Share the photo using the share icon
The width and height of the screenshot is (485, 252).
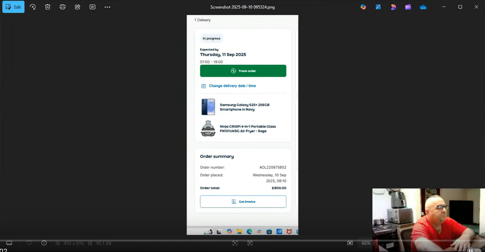point(77,7)
